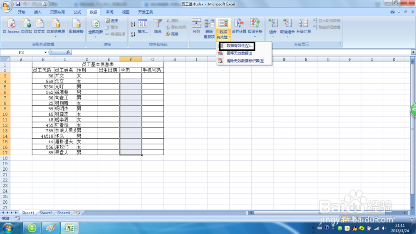416x234 pixels.
Task: Switch to the 开发工具 tab
Action: (145, 12)
